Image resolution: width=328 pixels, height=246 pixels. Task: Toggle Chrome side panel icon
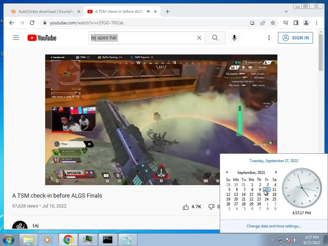pos(296,23)
